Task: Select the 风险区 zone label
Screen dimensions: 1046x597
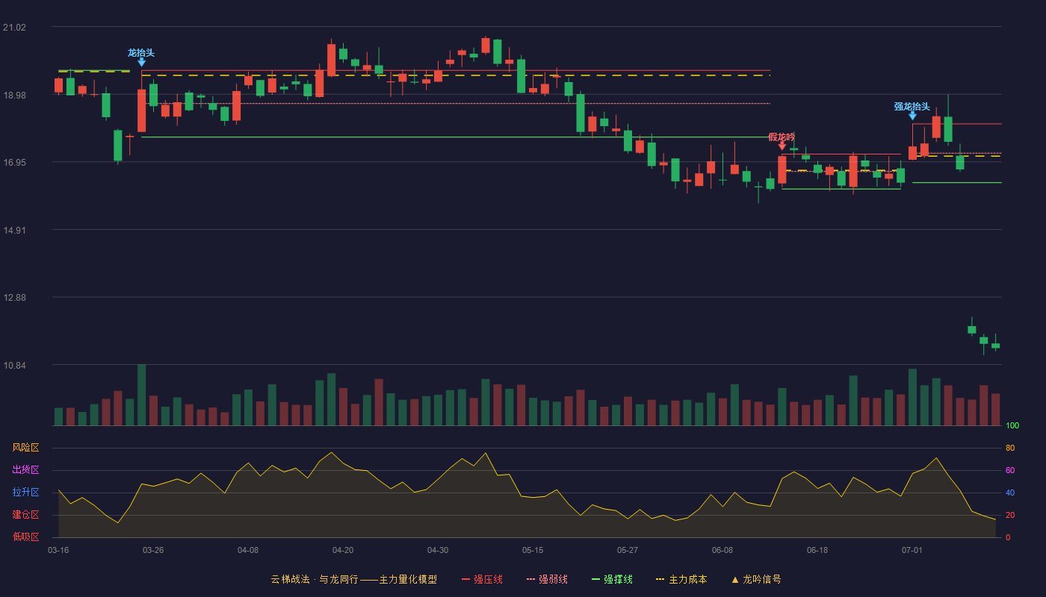Action: click(26, 448)
